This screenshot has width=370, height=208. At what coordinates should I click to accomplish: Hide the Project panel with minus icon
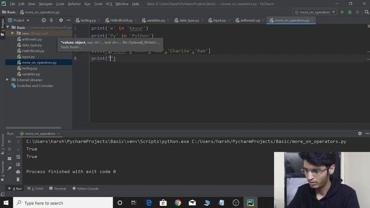click(x=68, y=20)
